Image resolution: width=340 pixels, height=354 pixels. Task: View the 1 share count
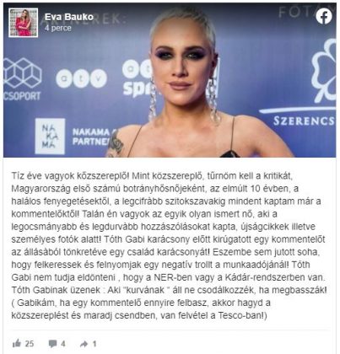94,344
